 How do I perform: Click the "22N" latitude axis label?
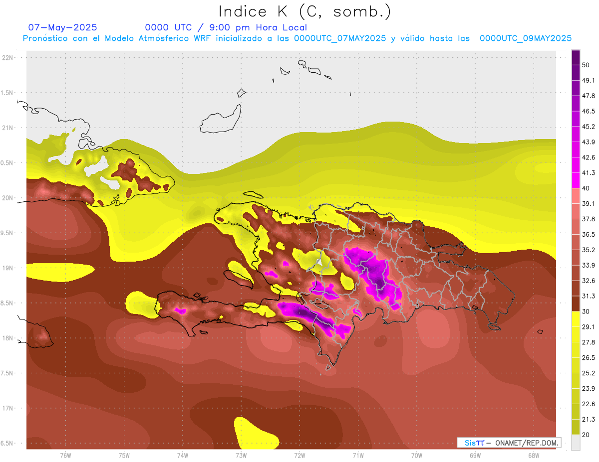click(x=8, y=58)
